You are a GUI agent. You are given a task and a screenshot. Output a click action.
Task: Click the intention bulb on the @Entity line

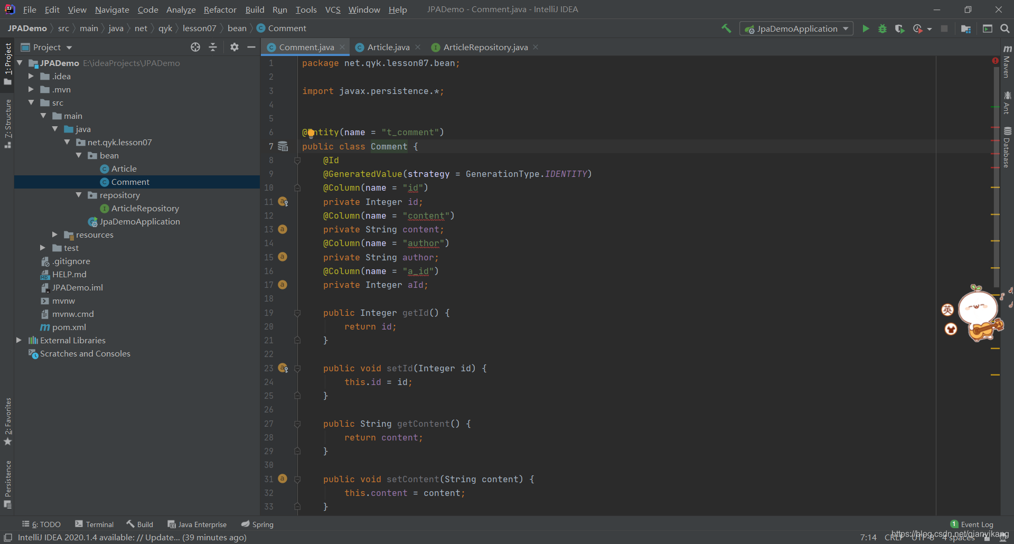311,133
